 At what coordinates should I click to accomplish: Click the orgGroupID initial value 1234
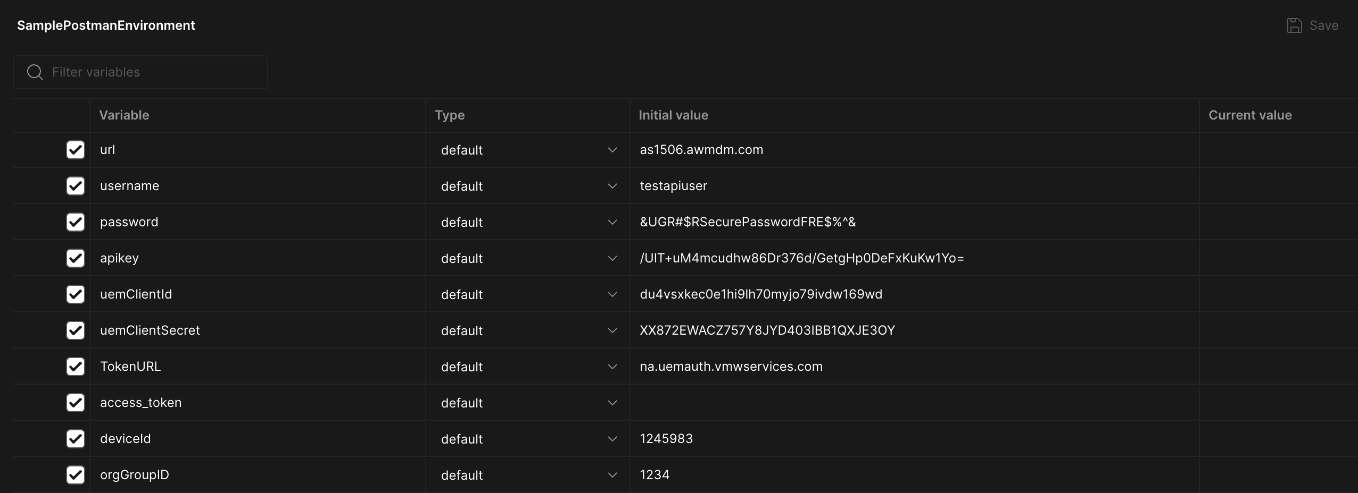[655, 475]
